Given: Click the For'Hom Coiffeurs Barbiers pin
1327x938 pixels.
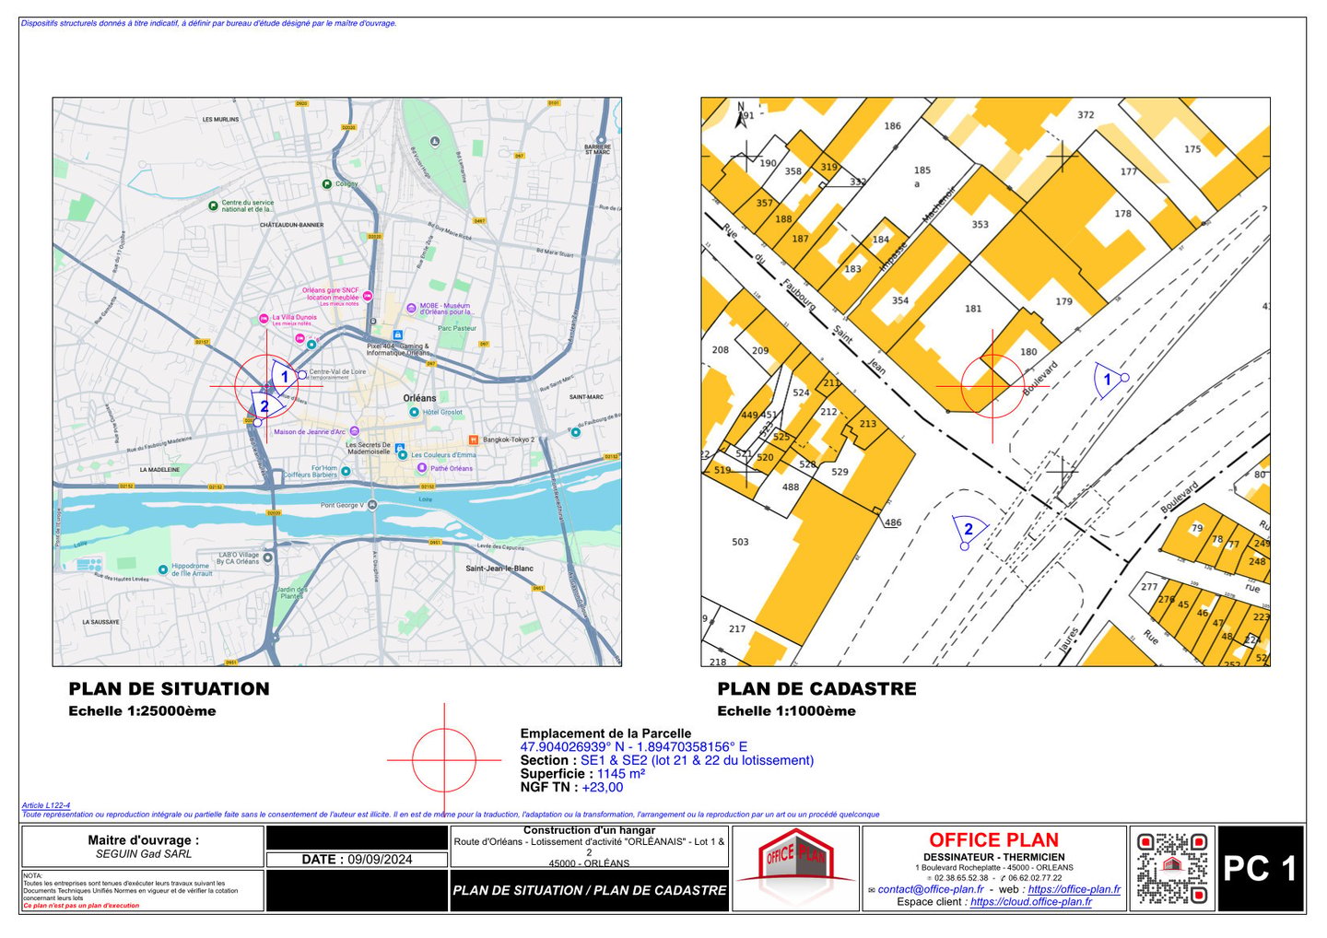Looking at the screenshot, I should point(346,471).
